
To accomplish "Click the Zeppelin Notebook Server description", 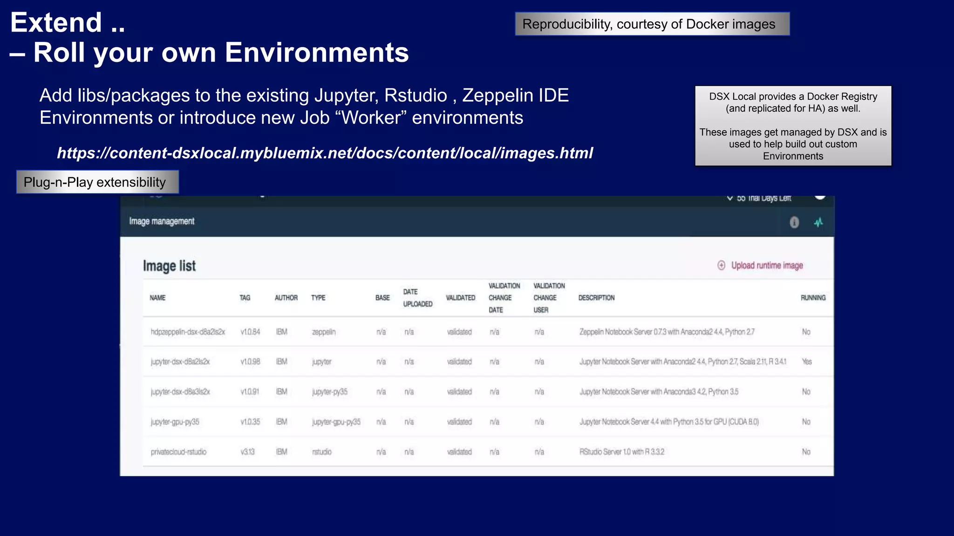I will click(x=667, y=332).
